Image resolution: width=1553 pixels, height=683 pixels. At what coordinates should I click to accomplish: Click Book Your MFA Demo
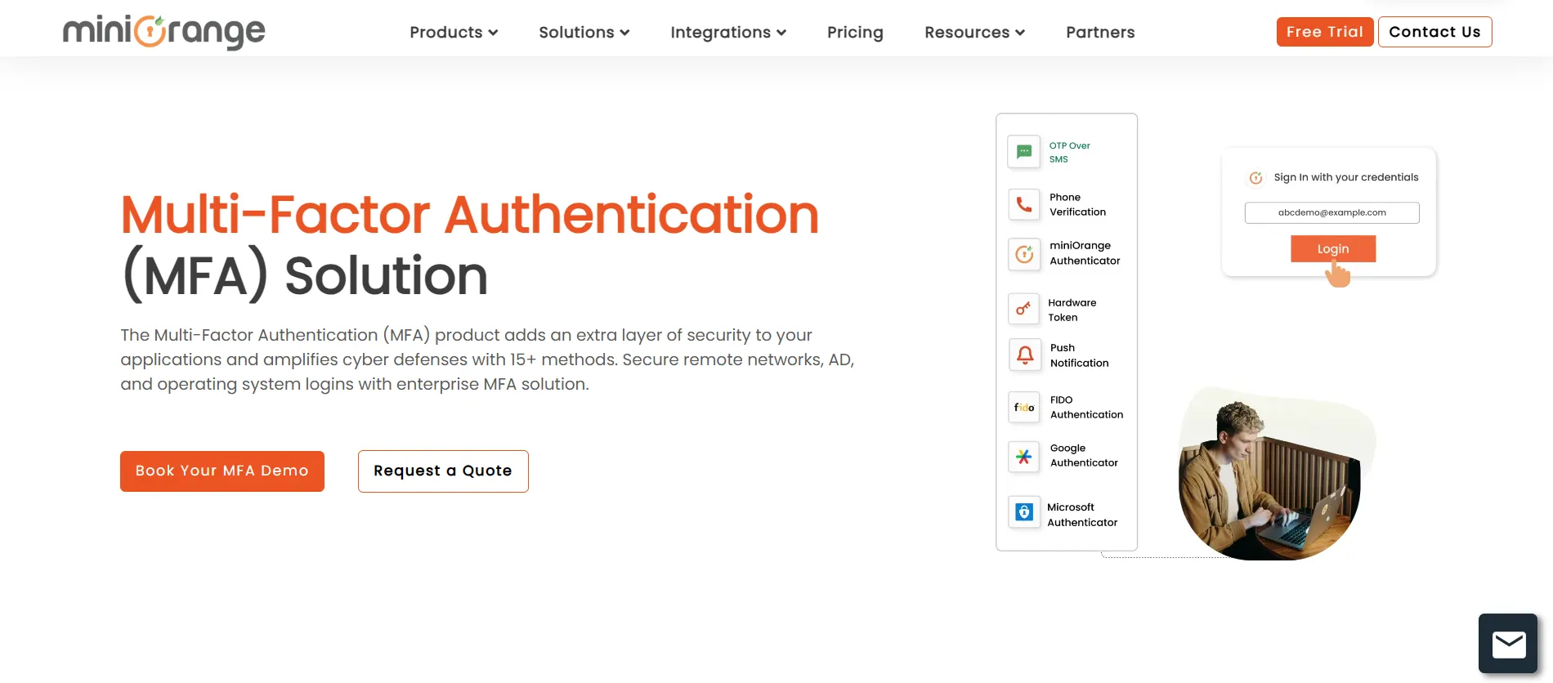[222, 471]
